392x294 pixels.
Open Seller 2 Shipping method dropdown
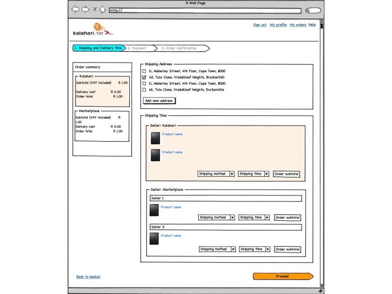[x=217, y=249]
